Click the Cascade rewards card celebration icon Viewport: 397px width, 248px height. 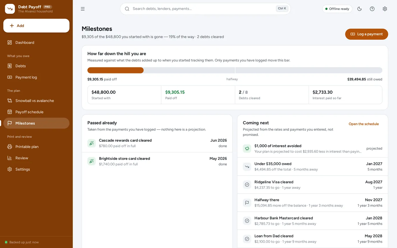point(92,143)
